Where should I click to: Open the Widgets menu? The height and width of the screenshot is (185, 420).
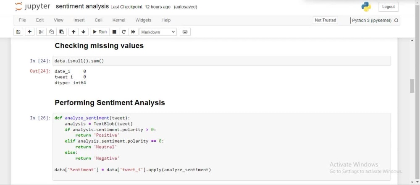coord(143,20)
